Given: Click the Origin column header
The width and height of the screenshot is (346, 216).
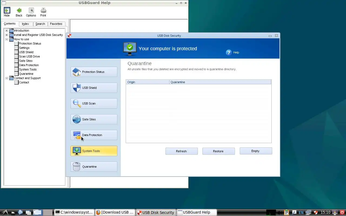Looking at the screenshot, I should tap(148, 82).
